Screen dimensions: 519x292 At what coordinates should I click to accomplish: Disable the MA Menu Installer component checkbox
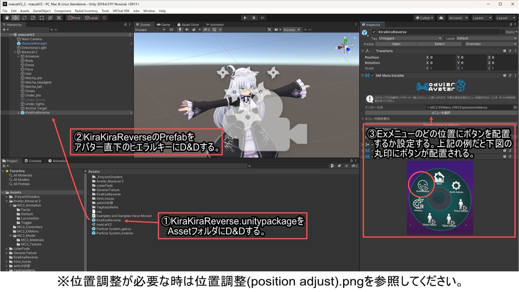[372, 76]
